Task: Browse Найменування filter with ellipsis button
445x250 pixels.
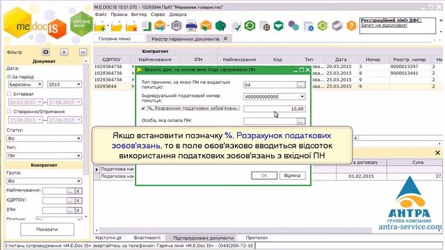Action: [x=70, y=191]
